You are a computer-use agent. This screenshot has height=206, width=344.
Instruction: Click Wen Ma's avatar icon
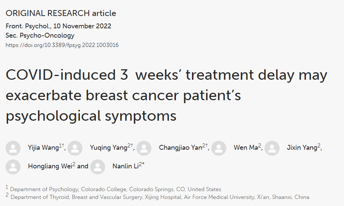point(219,148)
